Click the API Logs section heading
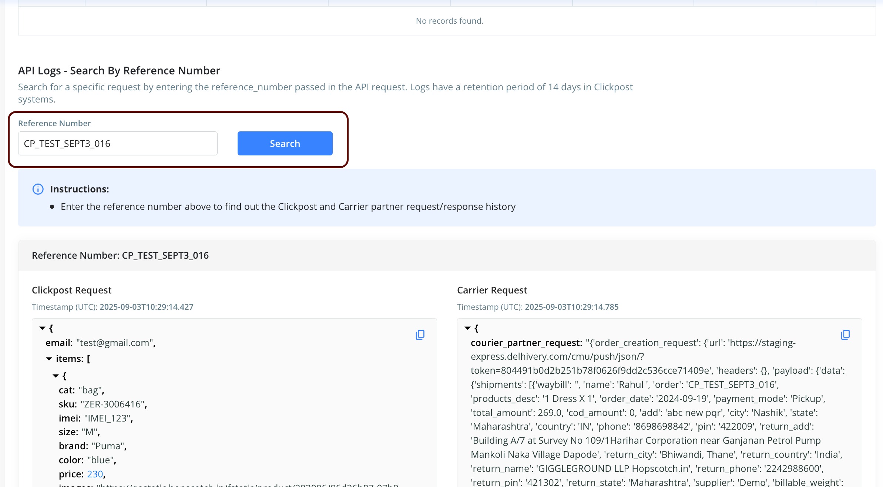This screenshot has width=883, height=487. click(x=119, y=71)
